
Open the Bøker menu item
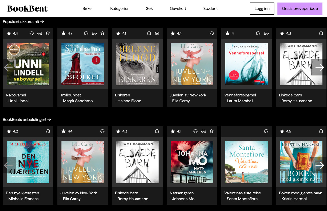click(x=88, y=9)
